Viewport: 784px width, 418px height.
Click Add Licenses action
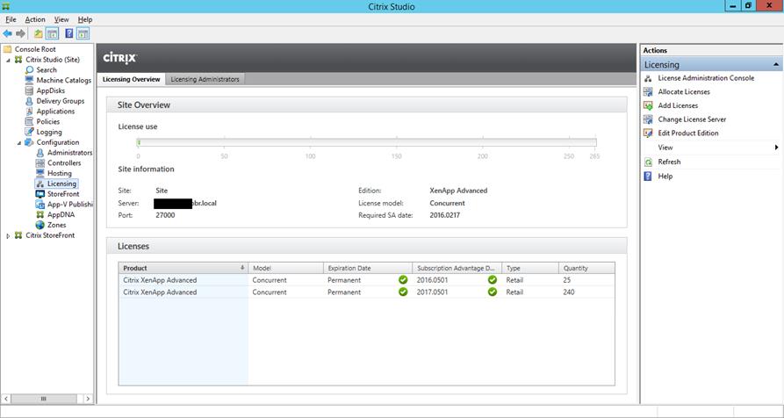coord(678,105)
